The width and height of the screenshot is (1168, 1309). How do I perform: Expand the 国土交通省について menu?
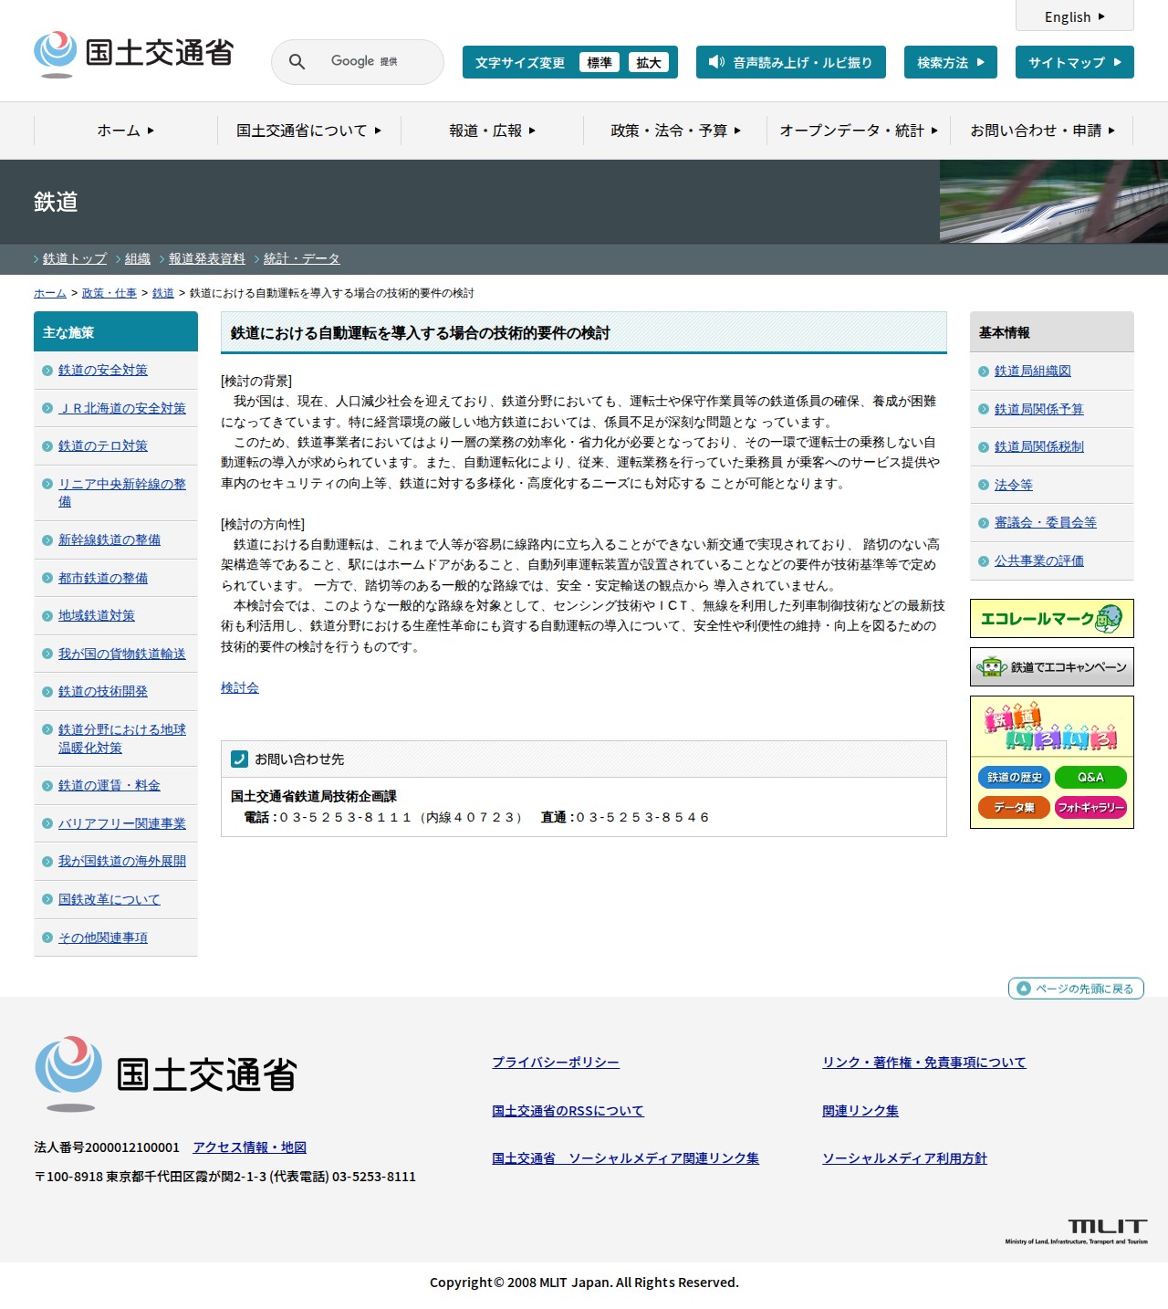coord(309,131)
